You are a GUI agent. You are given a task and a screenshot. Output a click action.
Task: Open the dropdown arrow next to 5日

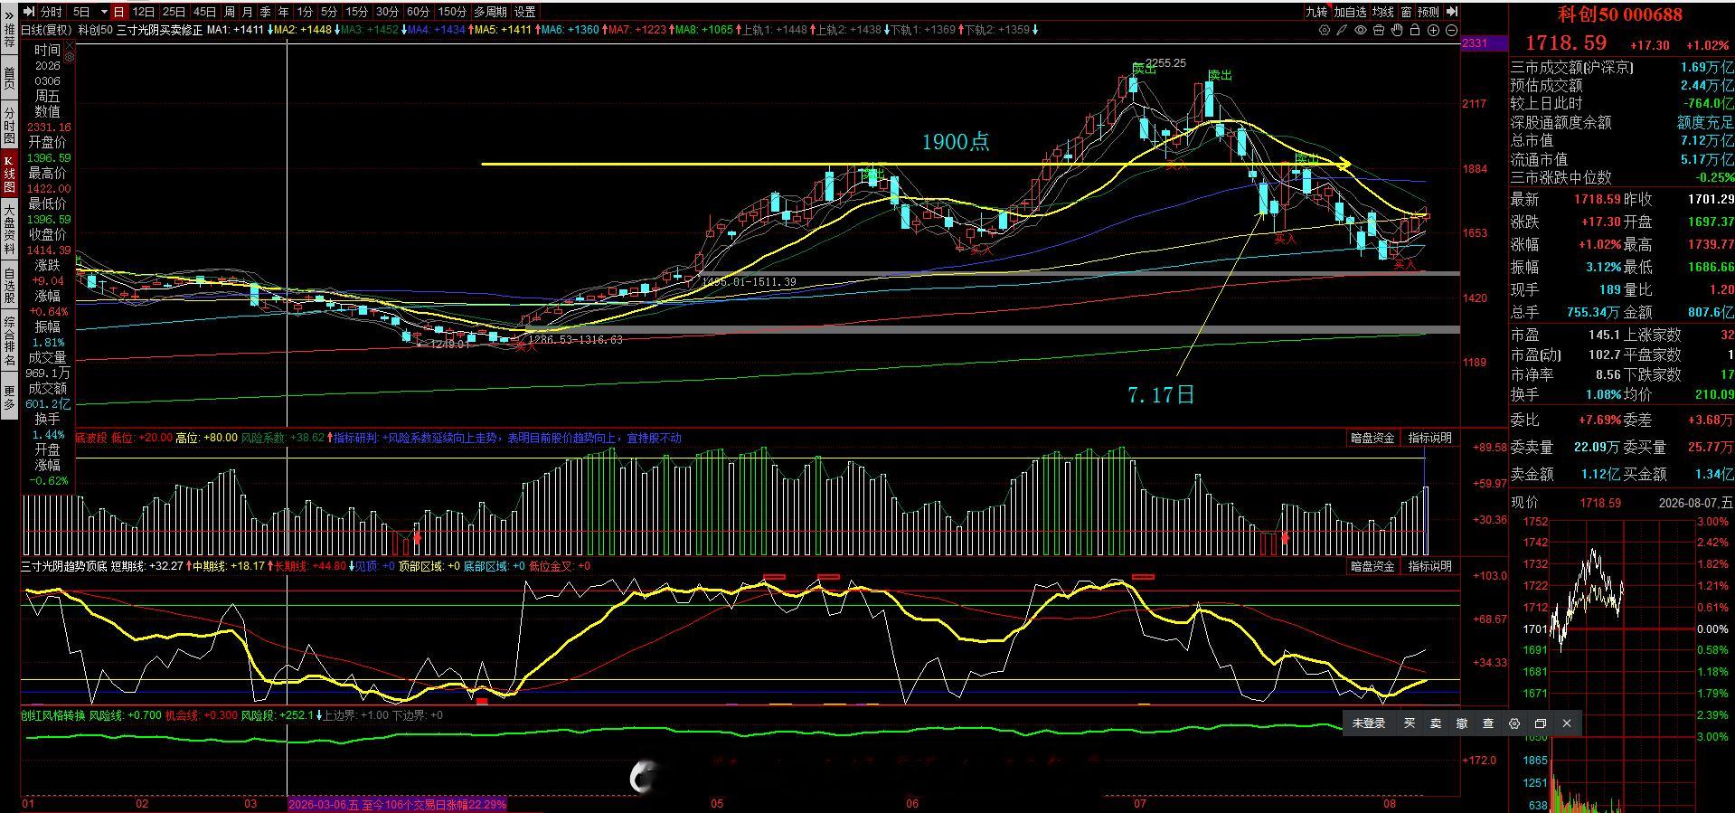pos(104,12)
